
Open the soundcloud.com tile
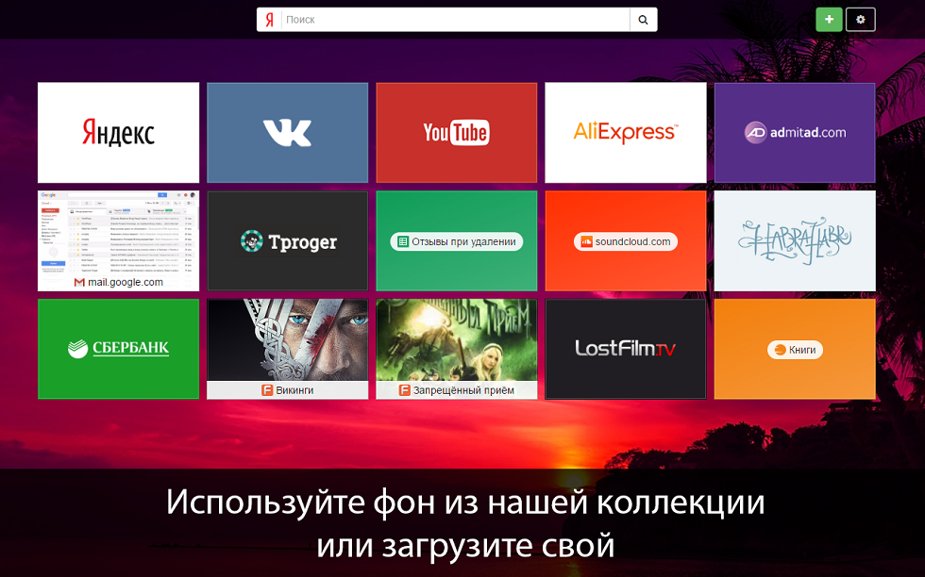point(625,240)
